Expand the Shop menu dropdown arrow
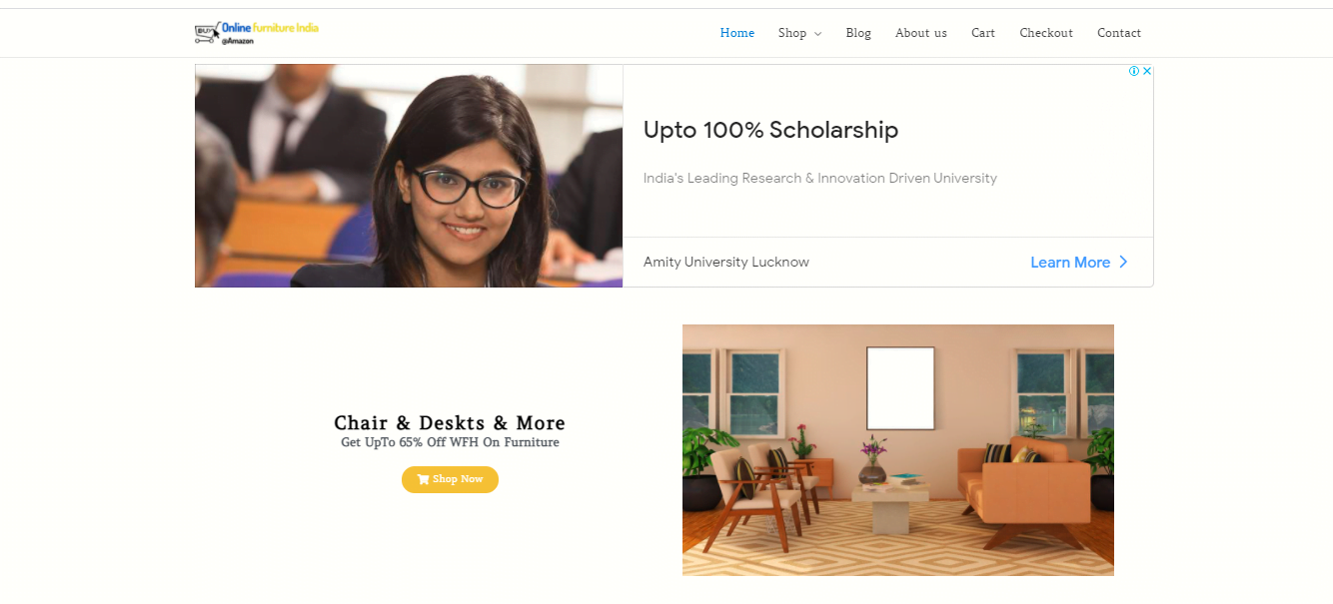 [x=817, y=34]
